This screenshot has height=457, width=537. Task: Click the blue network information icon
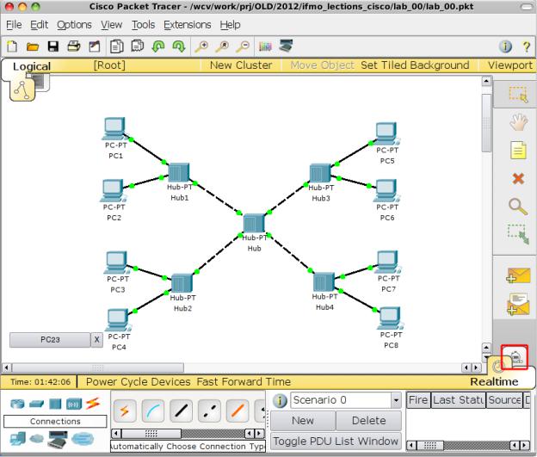click(x=505, y=46)
